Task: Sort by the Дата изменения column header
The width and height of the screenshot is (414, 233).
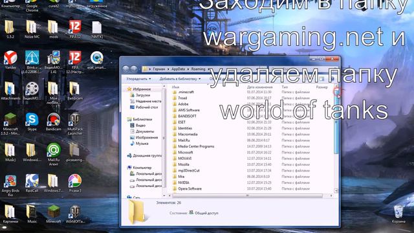Action: [x=259, y=87]
